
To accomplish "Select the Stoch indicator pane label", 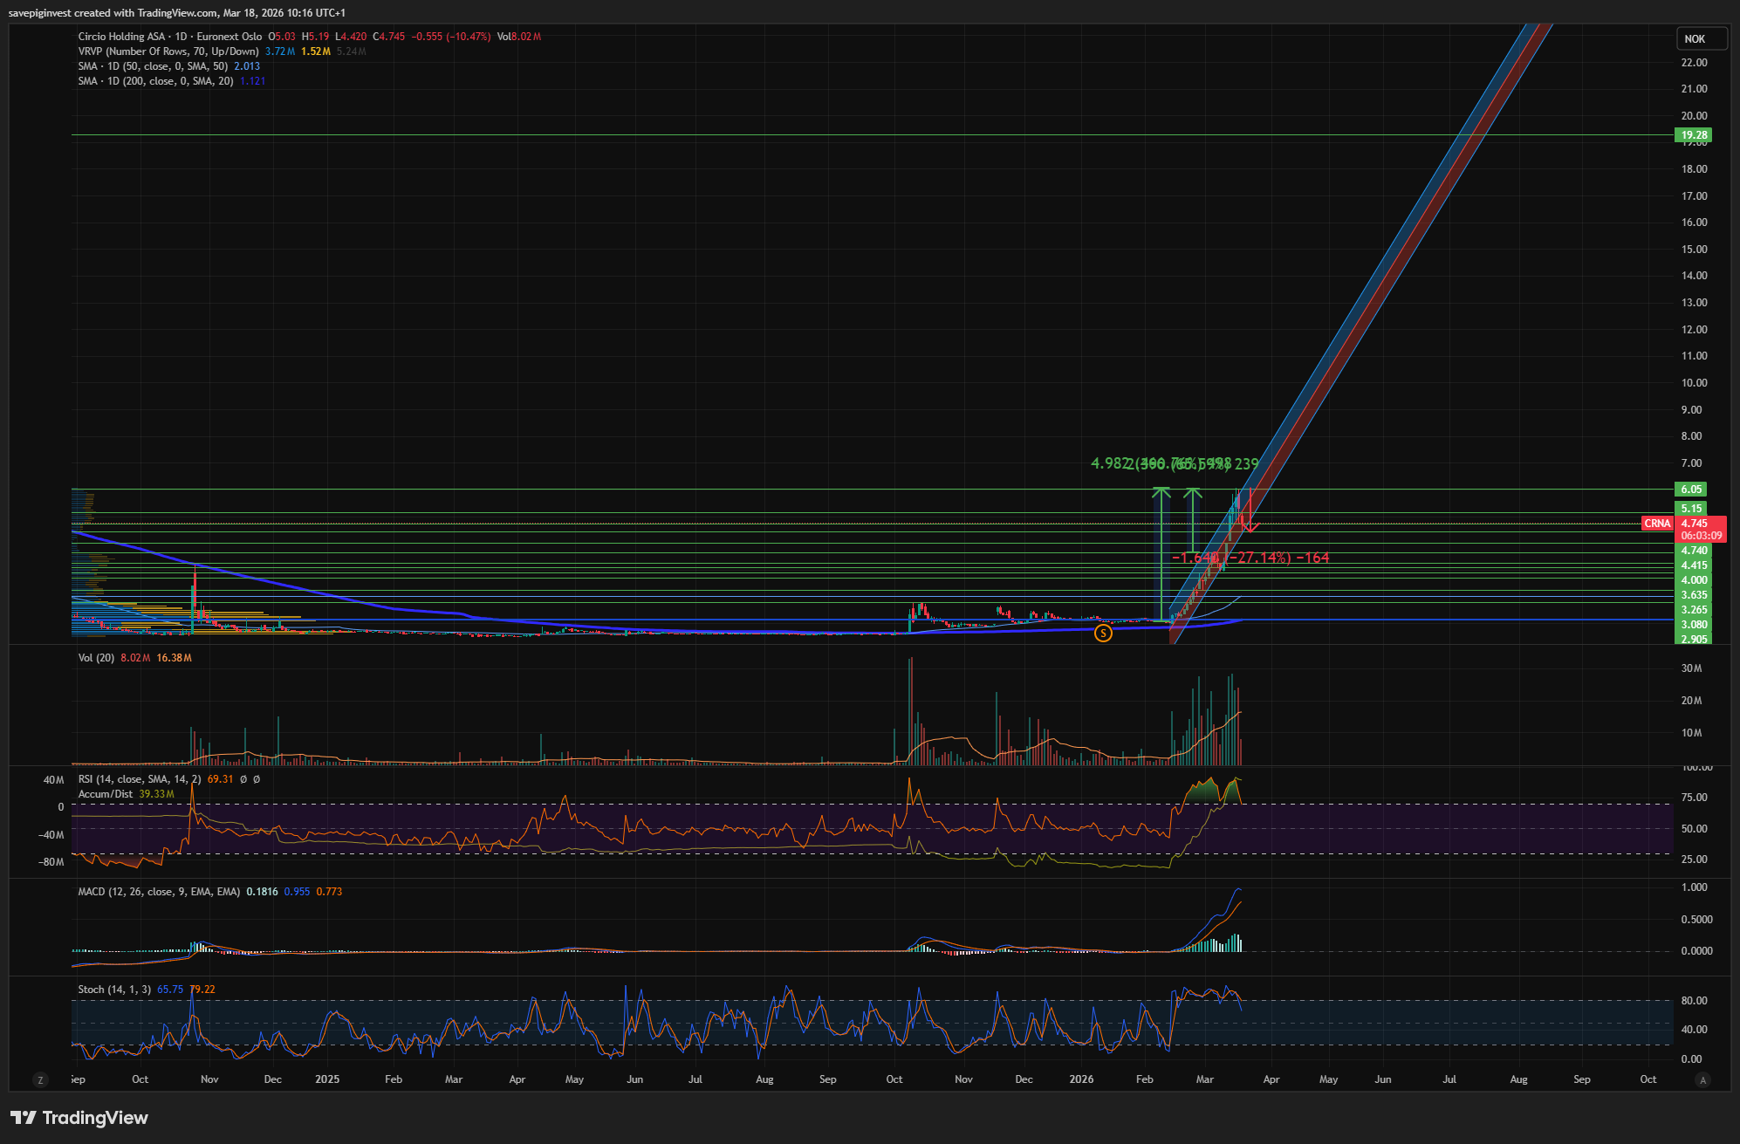I will (x=113, y=990).
